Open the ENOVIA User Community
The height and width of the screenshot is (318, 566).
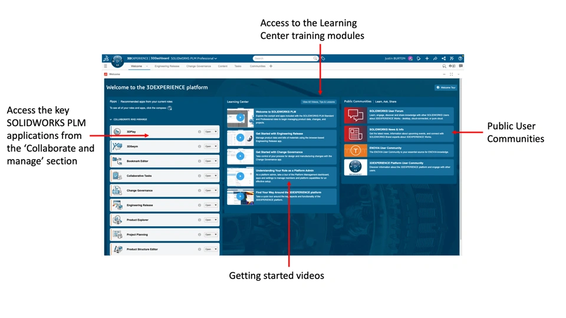coord(399,150)
